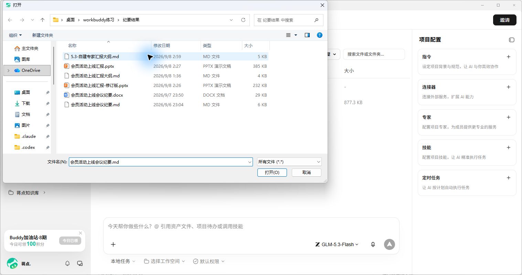The image size is (522, 275).
Task: Open the device icon beside the bell
Action: pos(80,264)
